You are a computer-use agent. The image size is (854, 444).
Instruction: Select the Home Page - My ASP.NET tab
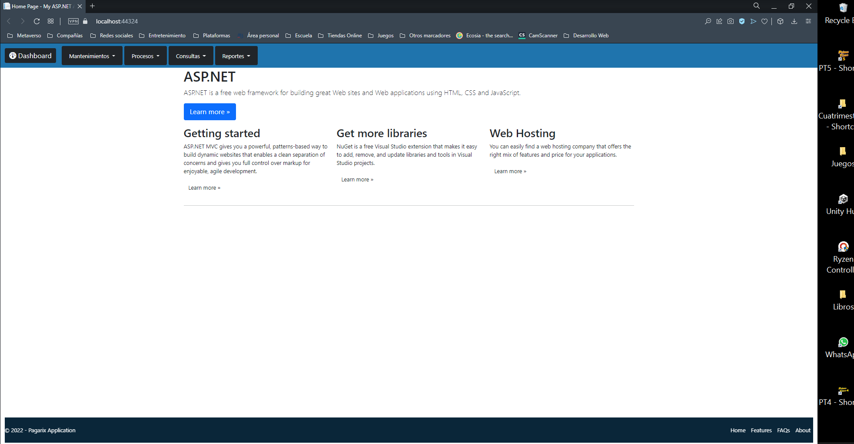click(x=39, y=6)
